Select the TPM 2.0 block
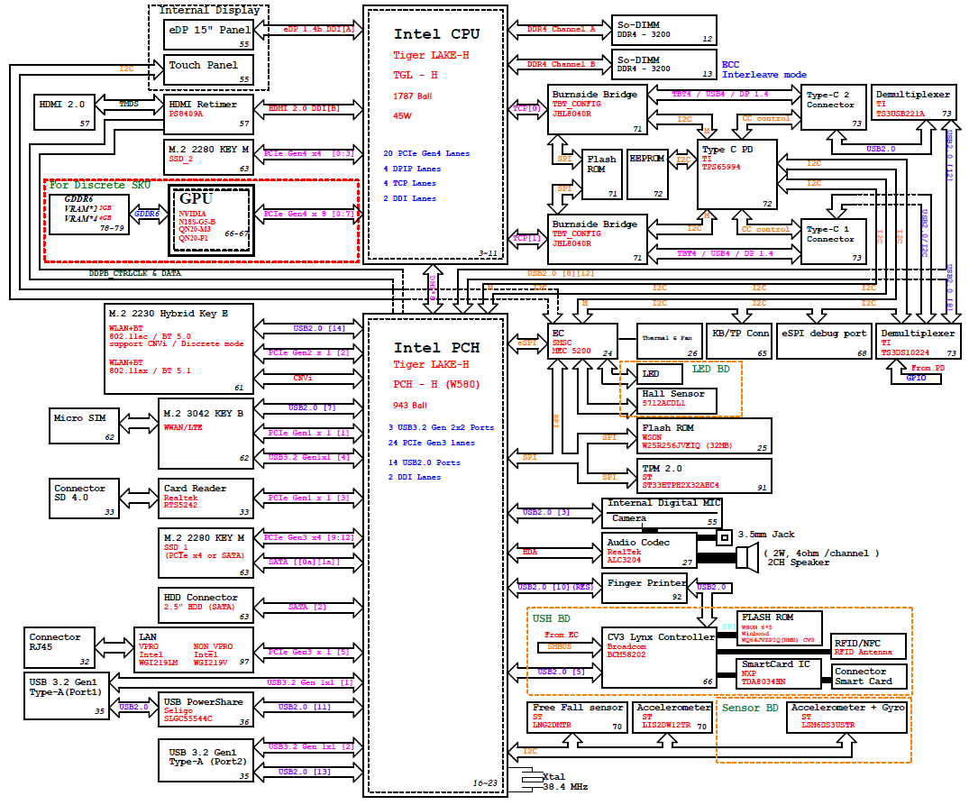The image size is (969, 805). tap(705, 476)
